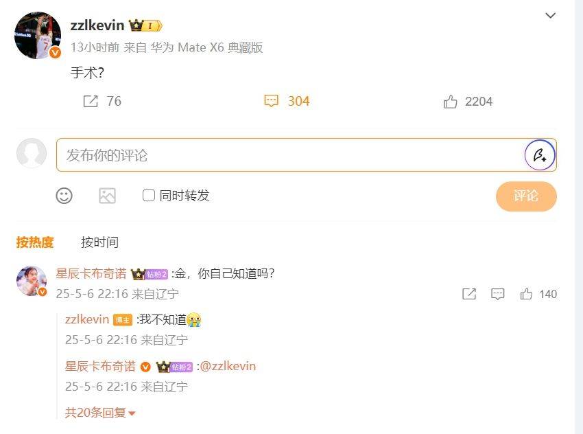Open 星辰卡布奇诺's avatar picture

[x=32, y=281]
